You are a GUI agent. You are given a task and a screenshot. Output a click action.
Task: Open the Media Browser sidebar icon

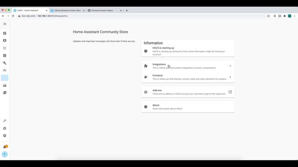[x=5, y=93]
